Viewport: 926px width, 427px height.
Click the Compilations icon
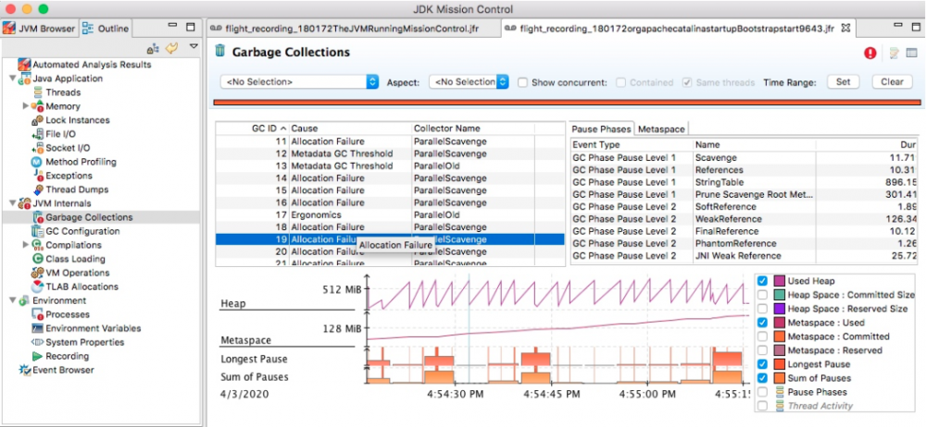[38, 245]
